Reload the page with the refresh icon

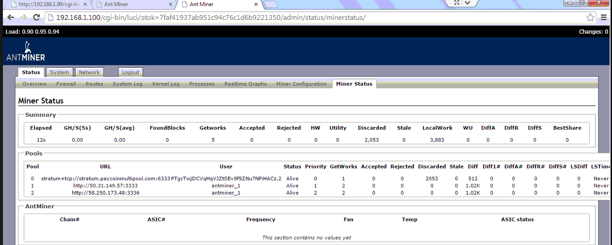[x=36, y=17]
